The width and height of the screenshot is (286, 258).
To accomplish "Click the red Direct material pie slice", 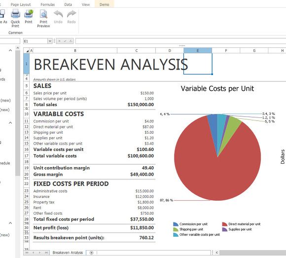I will [x=217, y=173].
